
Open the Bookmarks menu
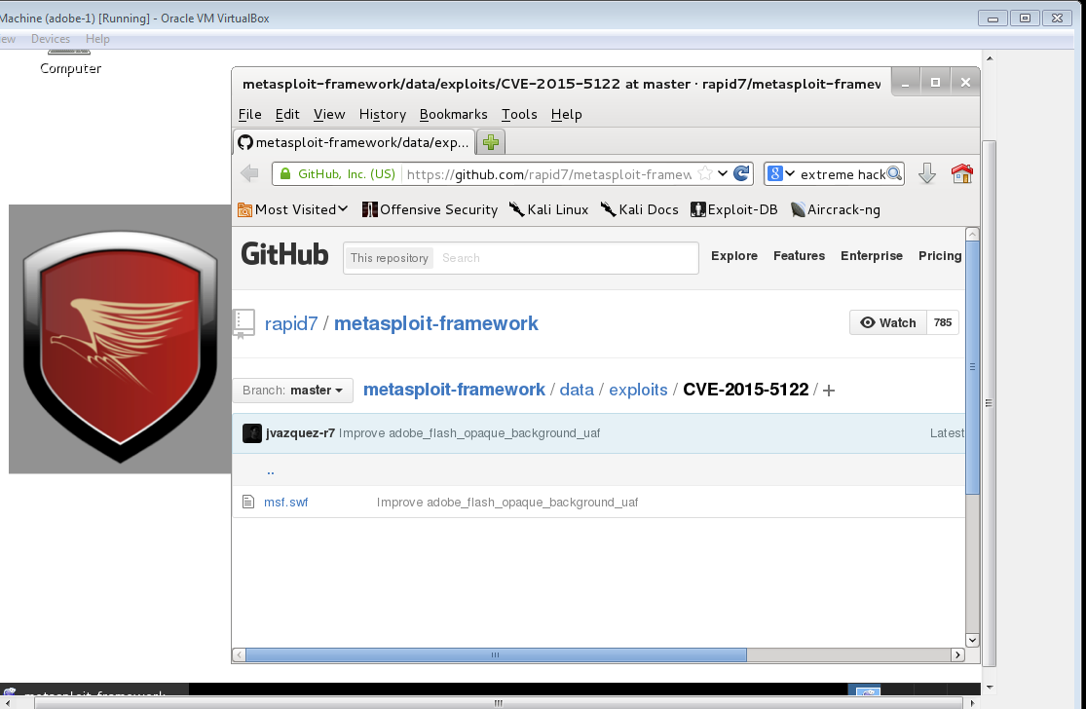[454, 114]
